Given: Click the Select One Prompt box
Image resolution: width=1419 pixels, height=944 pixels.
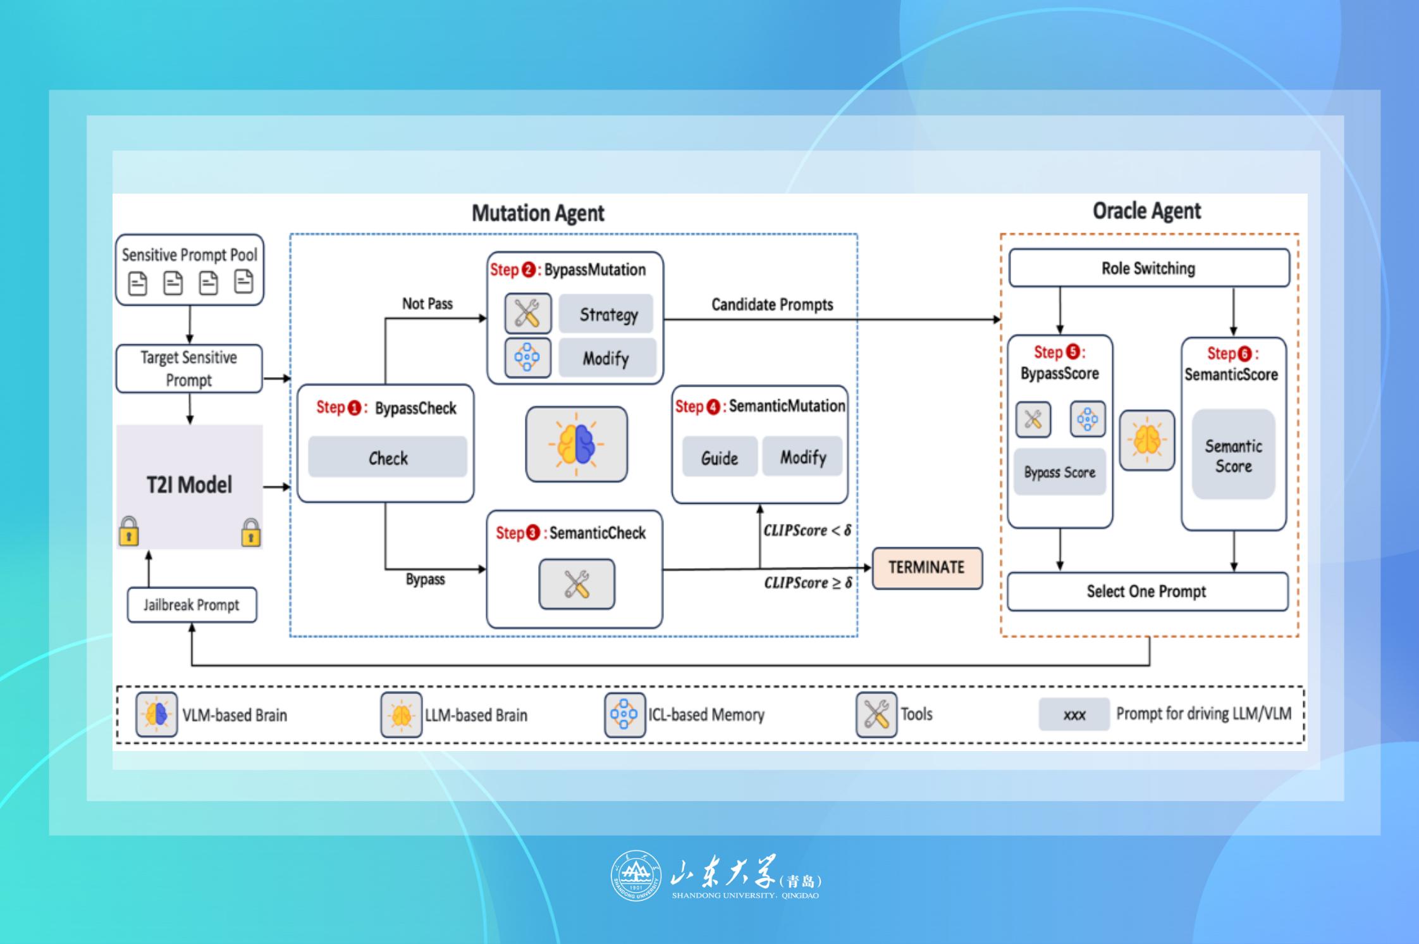Looking at the screenshot, I should click(x=1147, y=592).
